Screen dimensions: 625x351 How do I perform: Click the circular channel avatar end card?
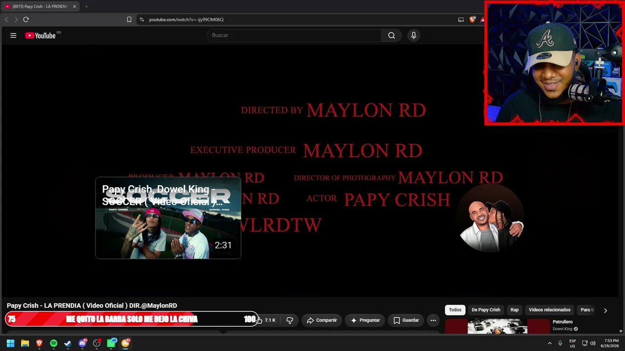click(x=491, y=218)
